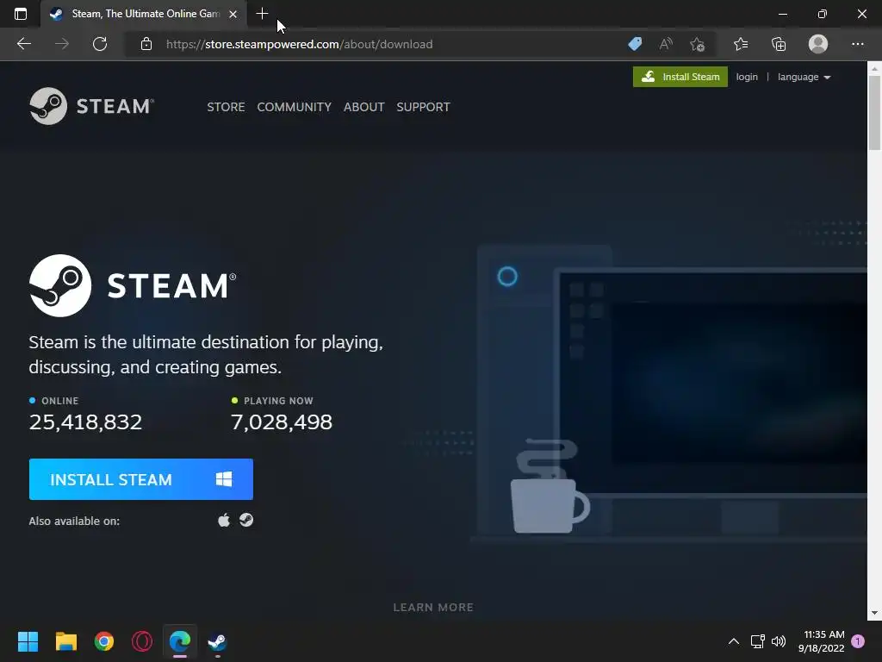Open File Explorer from the taskbar
This screenshot has width=882, height=662.
tap(65, 641)
